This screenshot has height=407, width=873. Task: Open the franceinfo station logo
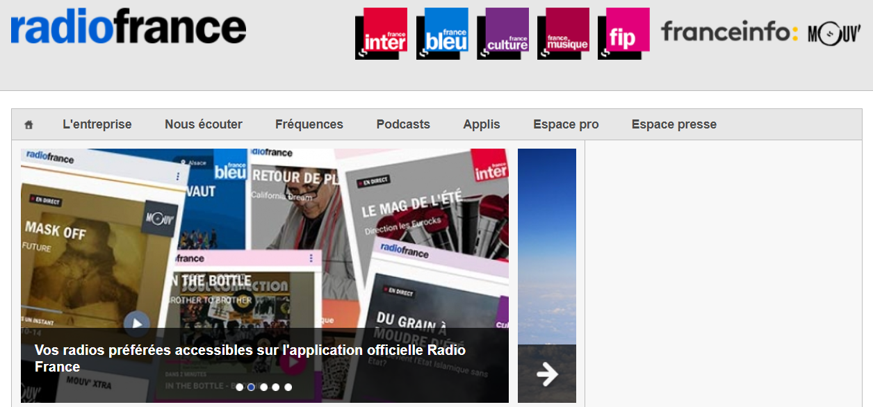[x=730, y=32]
